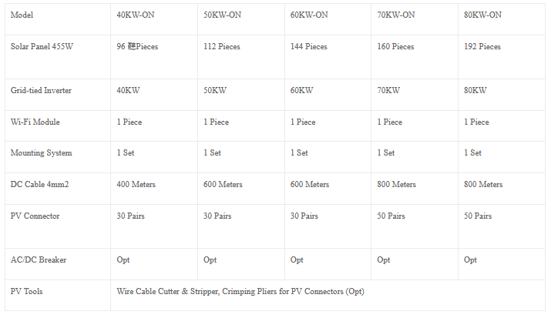
Task: Select the 192 Pieces value
Action: [482, 47]
